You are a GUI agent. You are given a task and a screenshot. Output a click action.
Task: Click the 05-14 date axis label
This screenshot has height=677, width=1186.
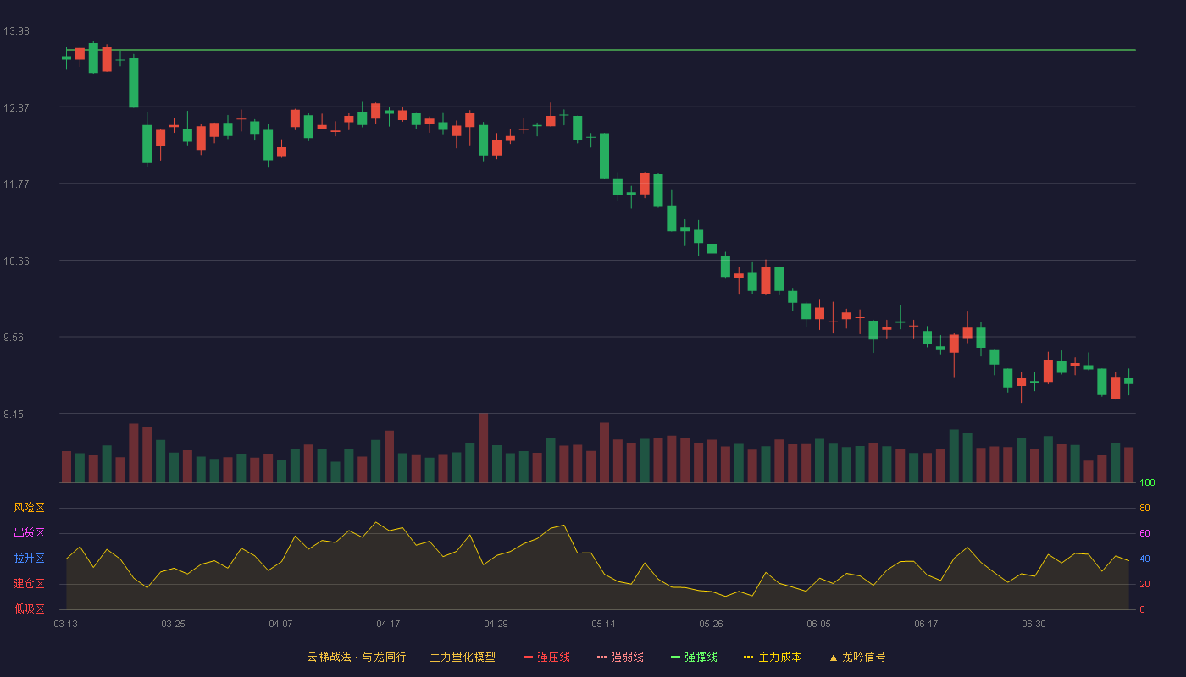point(603,624)
